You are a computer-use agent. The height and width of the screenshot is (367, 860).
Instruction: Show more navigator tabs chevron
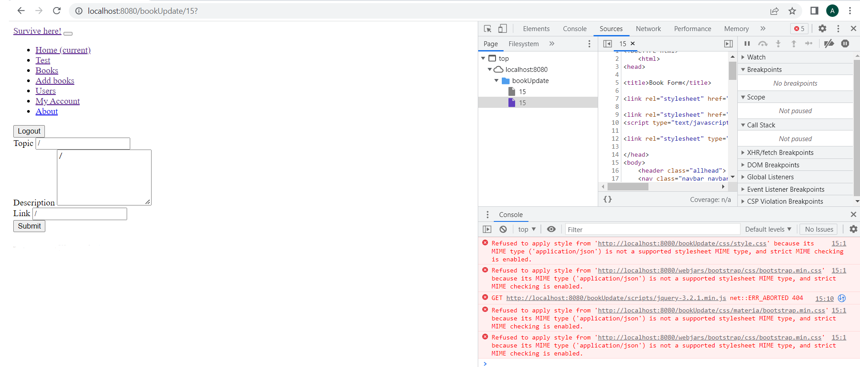(552, 43)
